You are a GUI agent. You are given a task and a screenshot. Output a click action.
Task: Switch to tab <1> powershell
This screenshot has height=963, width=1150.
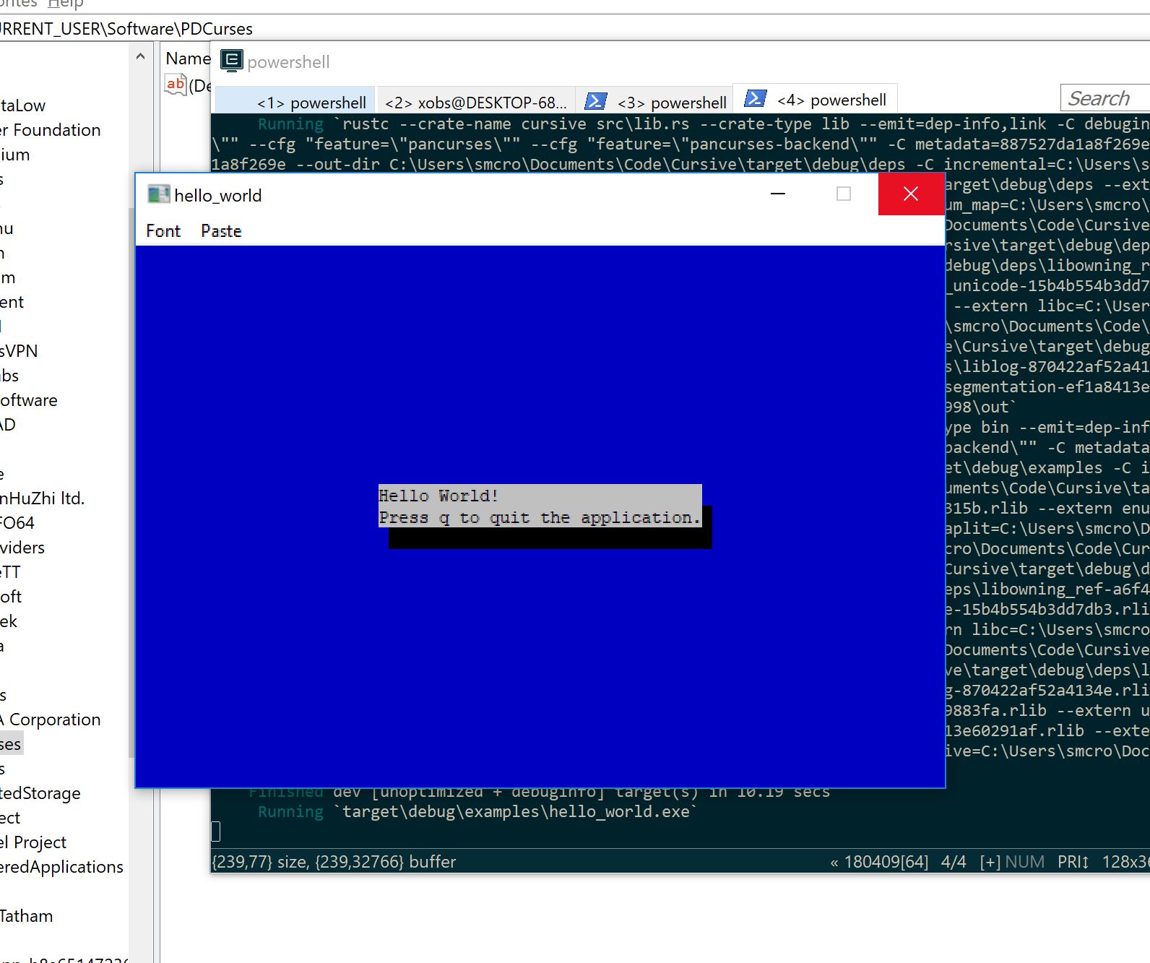[295, 102]
